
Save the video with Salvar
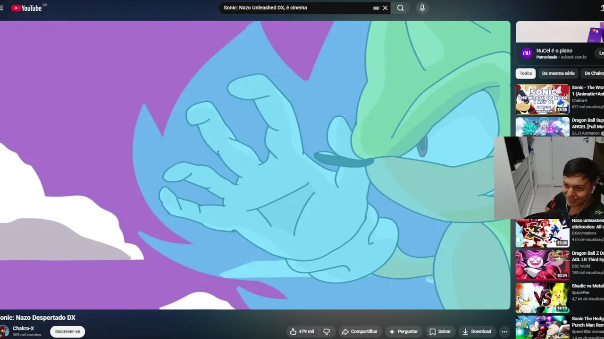point(440,331)
